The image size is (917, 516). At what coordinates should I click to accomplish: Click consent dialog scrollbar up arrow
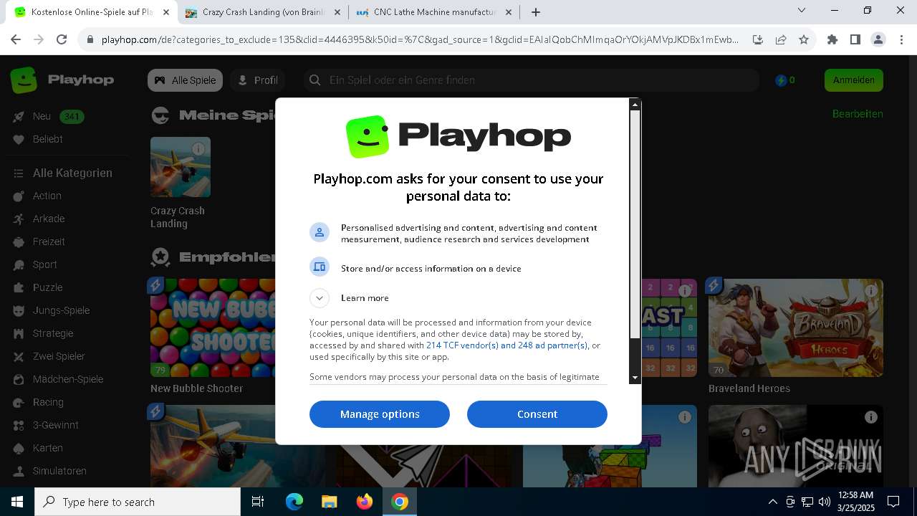point(635,105)
